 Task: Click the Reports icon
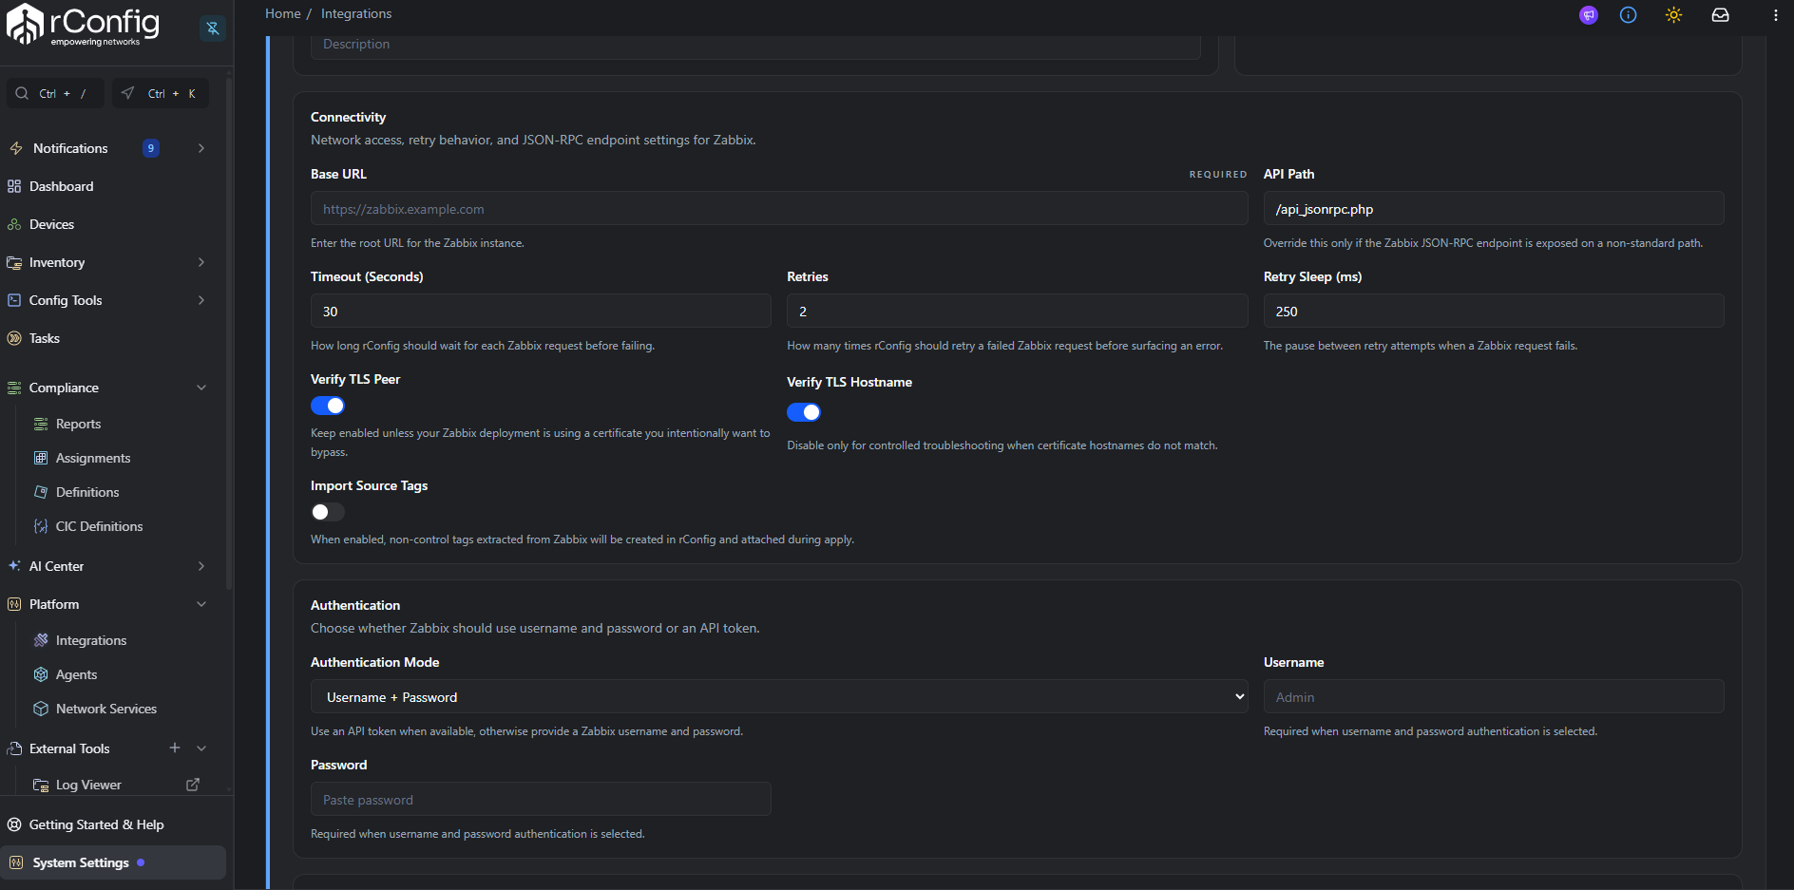pyautogui.click(x=41, y=424)
